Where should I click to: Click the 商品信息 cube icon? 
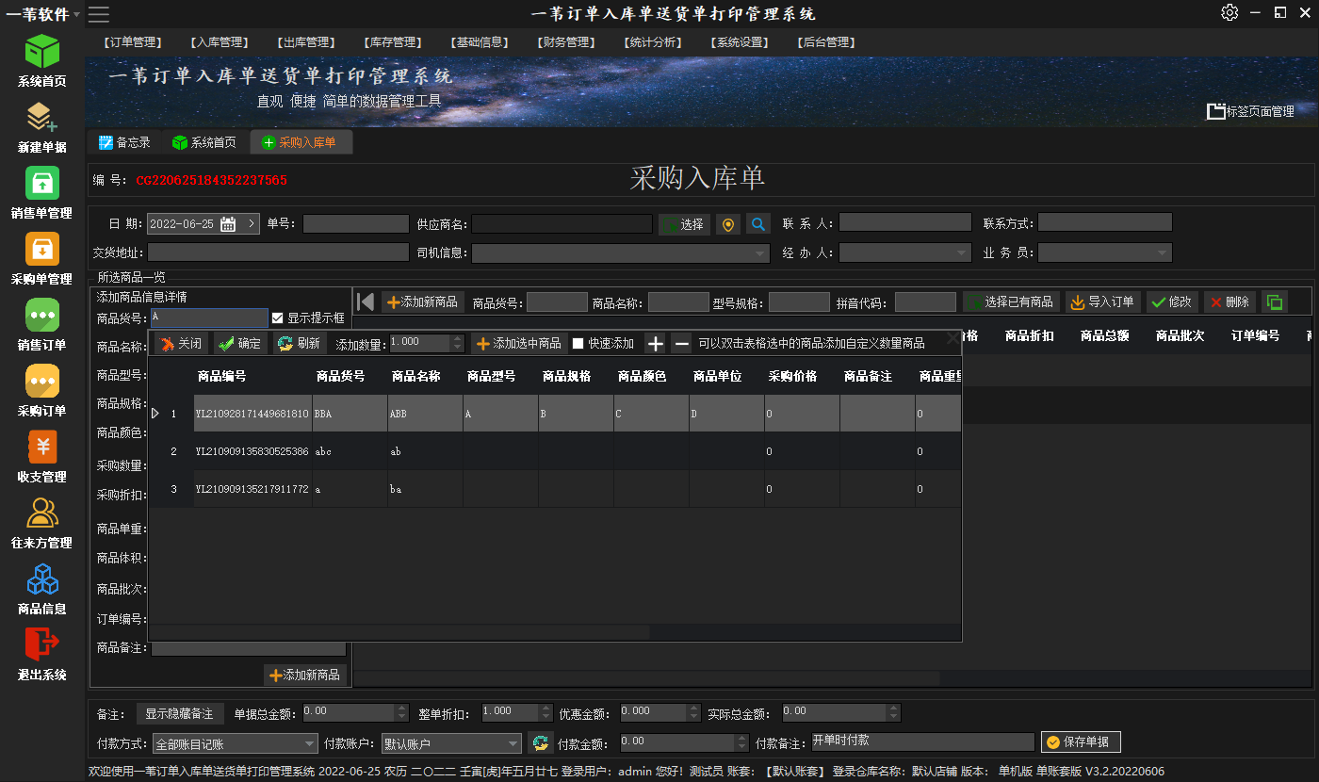41,579
